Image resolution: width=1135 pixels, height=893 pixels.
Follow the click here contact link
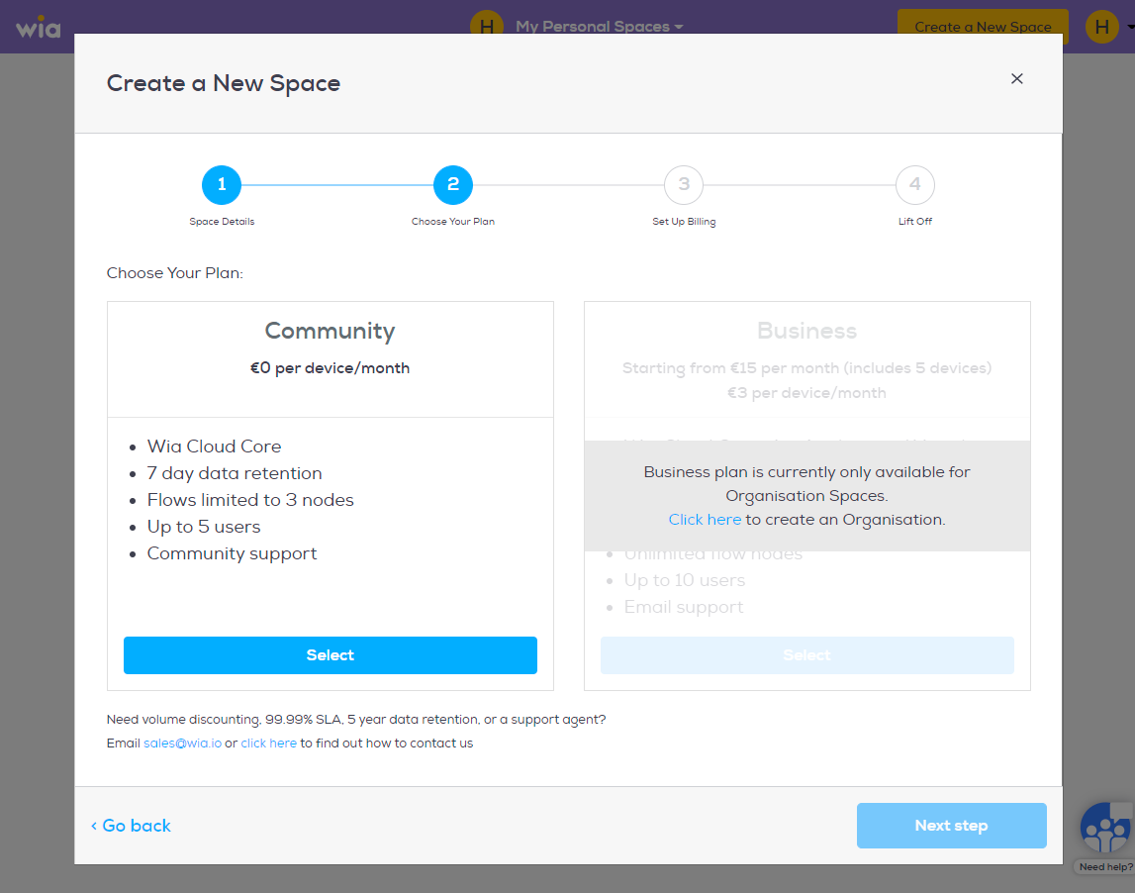point(268,744)
